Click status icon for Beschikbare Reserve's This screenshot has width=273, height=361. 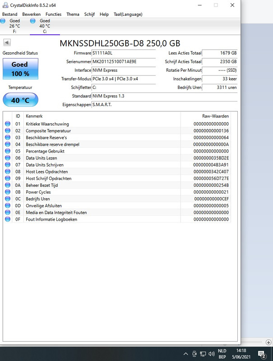(8, 138)
